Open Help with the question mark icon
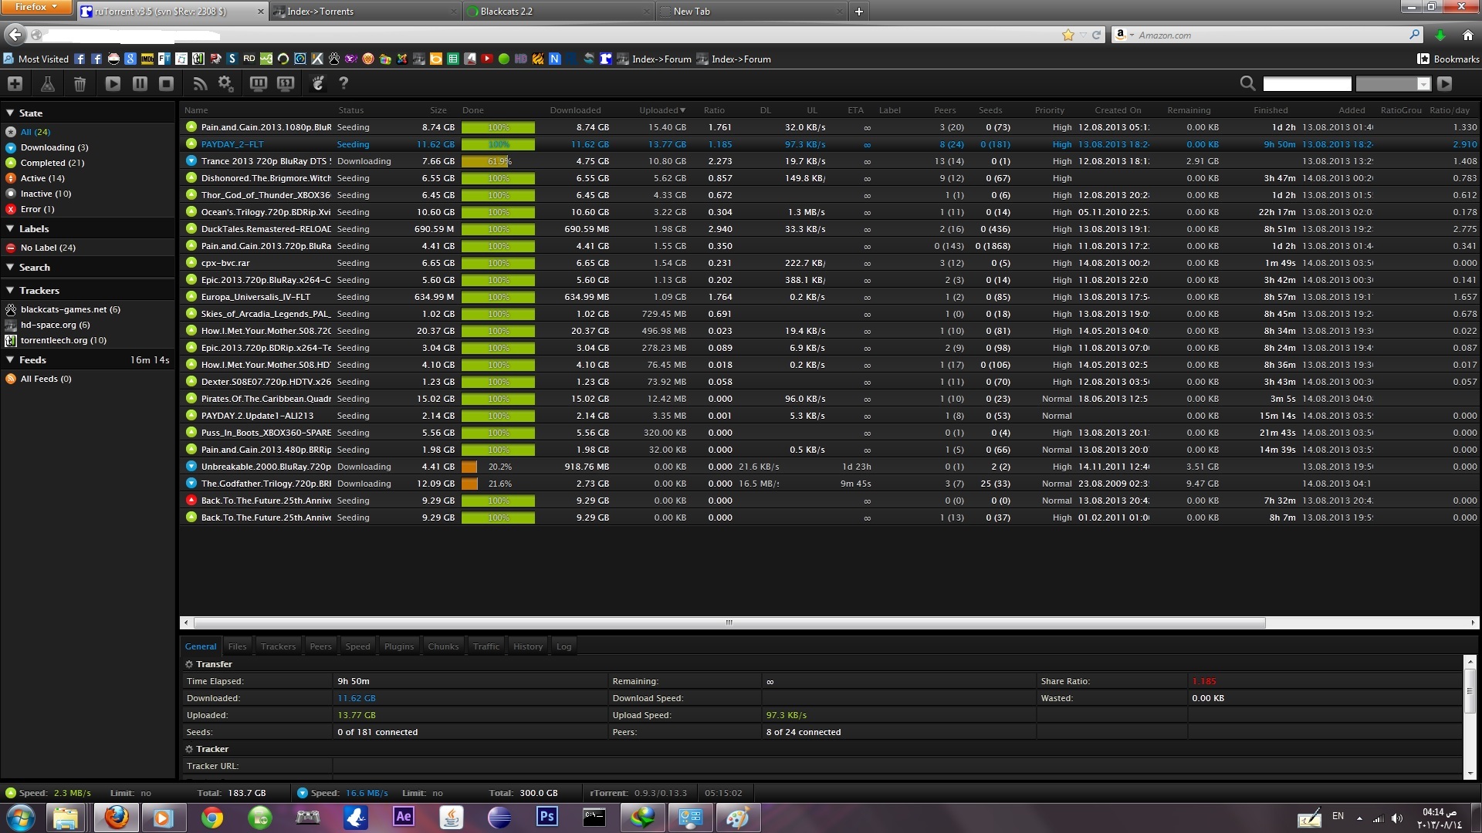This screenshot has height=833, width=1482. click(x=343, y=83)
